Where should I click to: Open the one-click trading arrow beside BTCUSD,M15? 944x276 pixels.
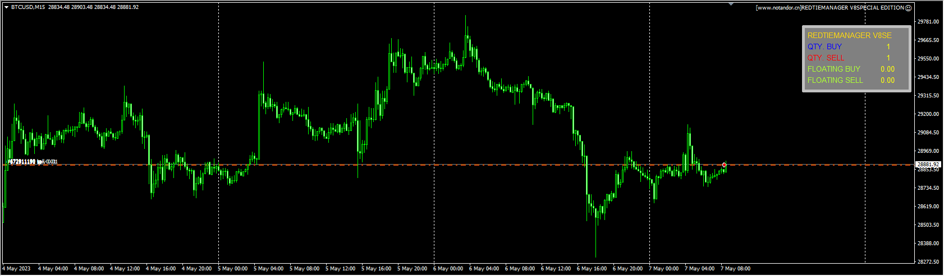point(6,7)
